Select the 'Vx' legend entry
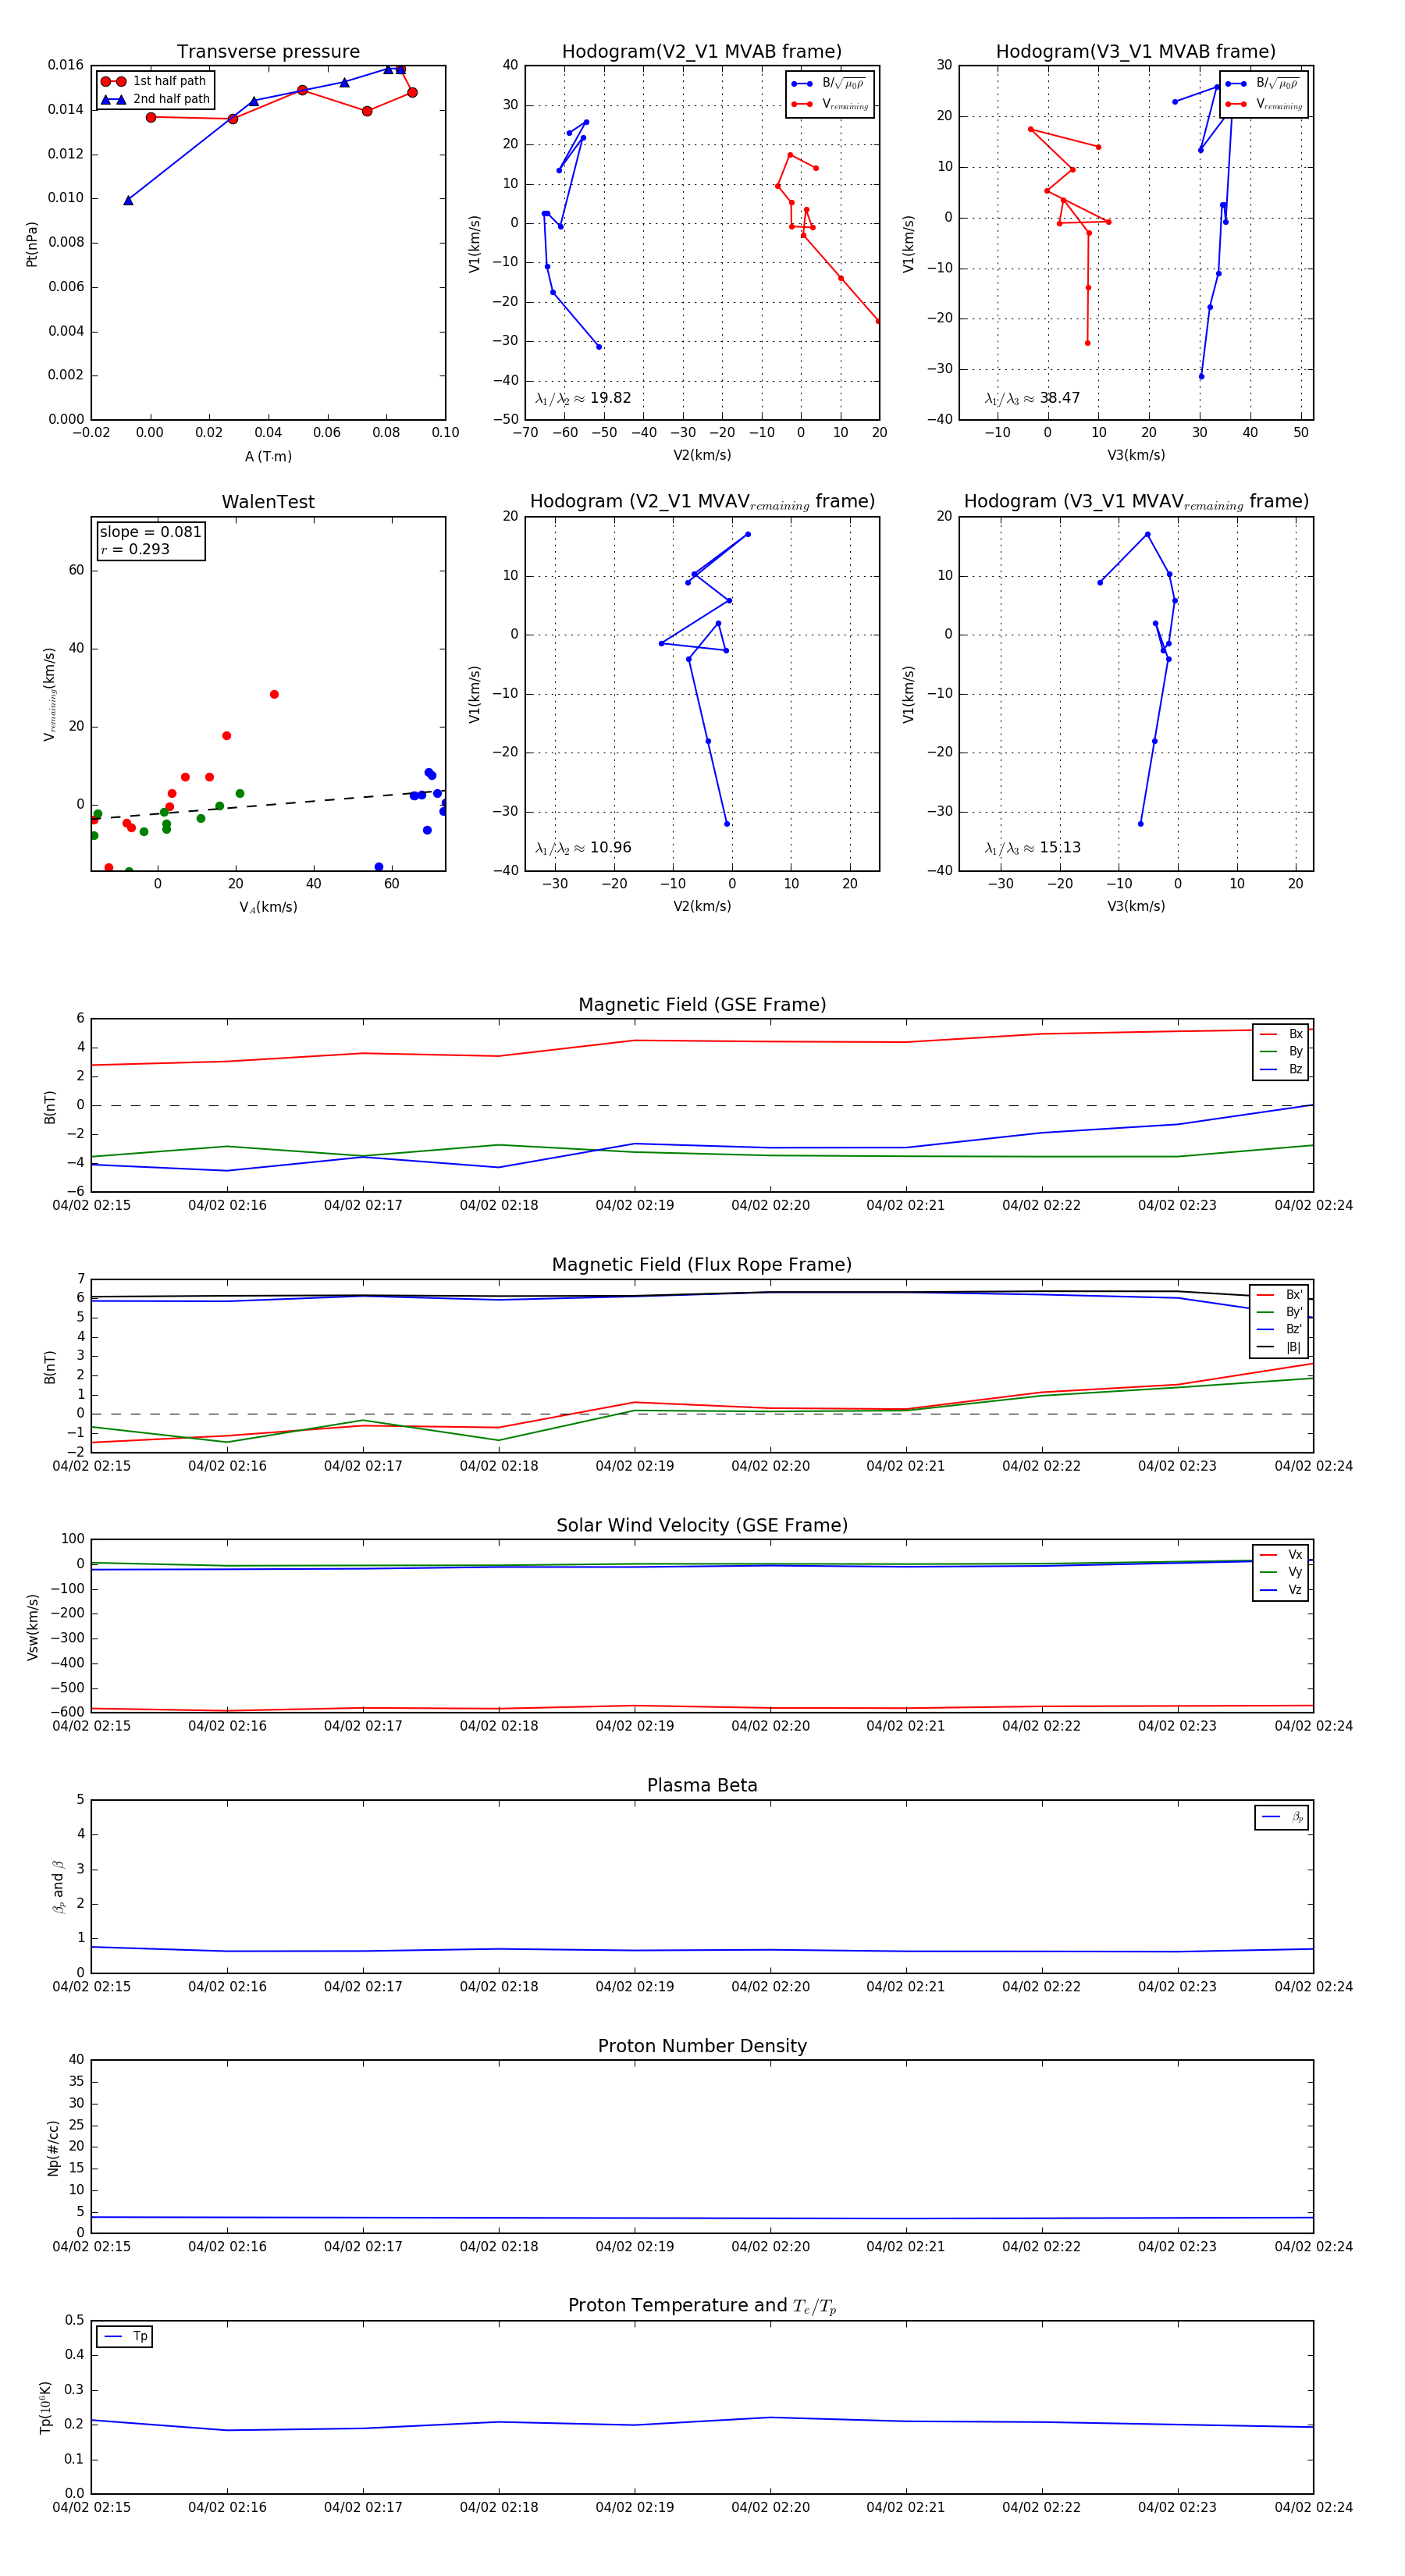The image size is (1405, 2576). [x=1281, y=1554]
